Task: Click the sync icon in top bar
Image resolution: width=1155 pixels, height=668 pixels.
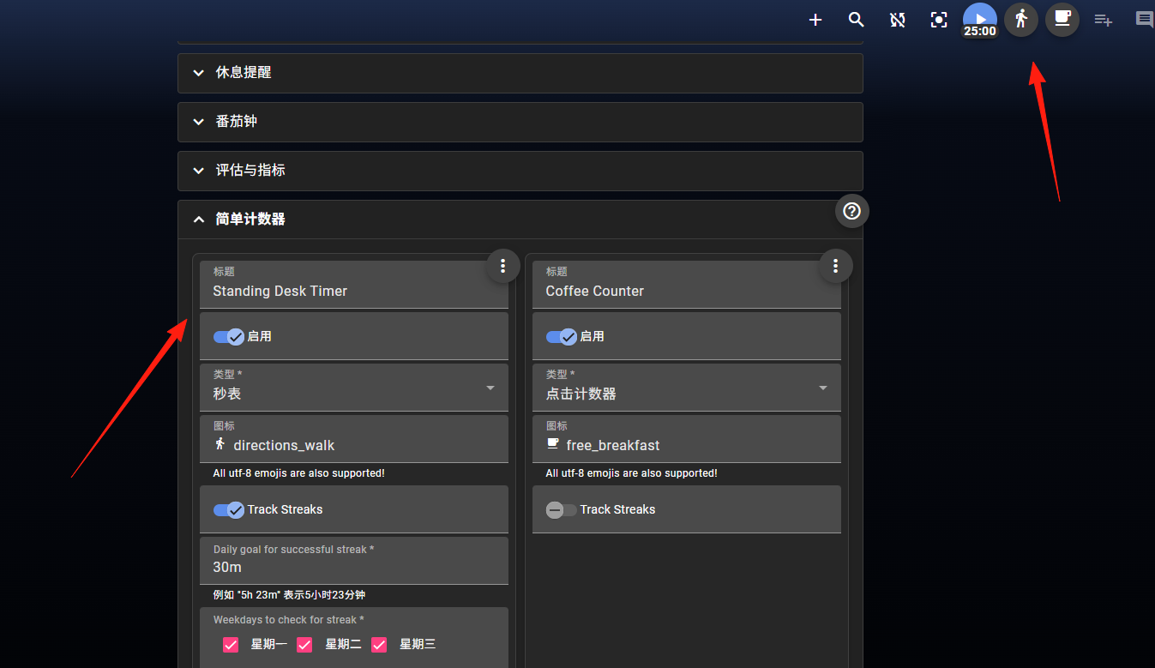Action: 898,19
